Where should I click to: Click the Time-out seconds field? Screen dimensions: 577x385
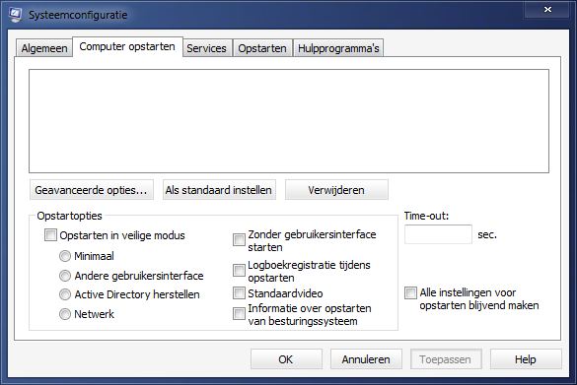[438, 234]
